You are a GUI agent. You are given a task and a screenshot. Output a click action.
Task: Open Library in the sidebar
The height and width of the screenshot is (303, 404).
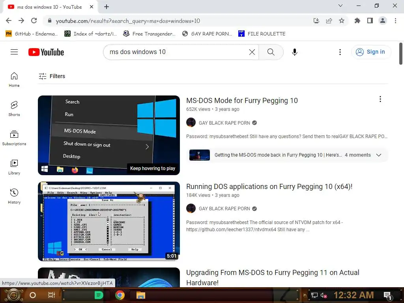pyautogui.click(x=14, y=167)
